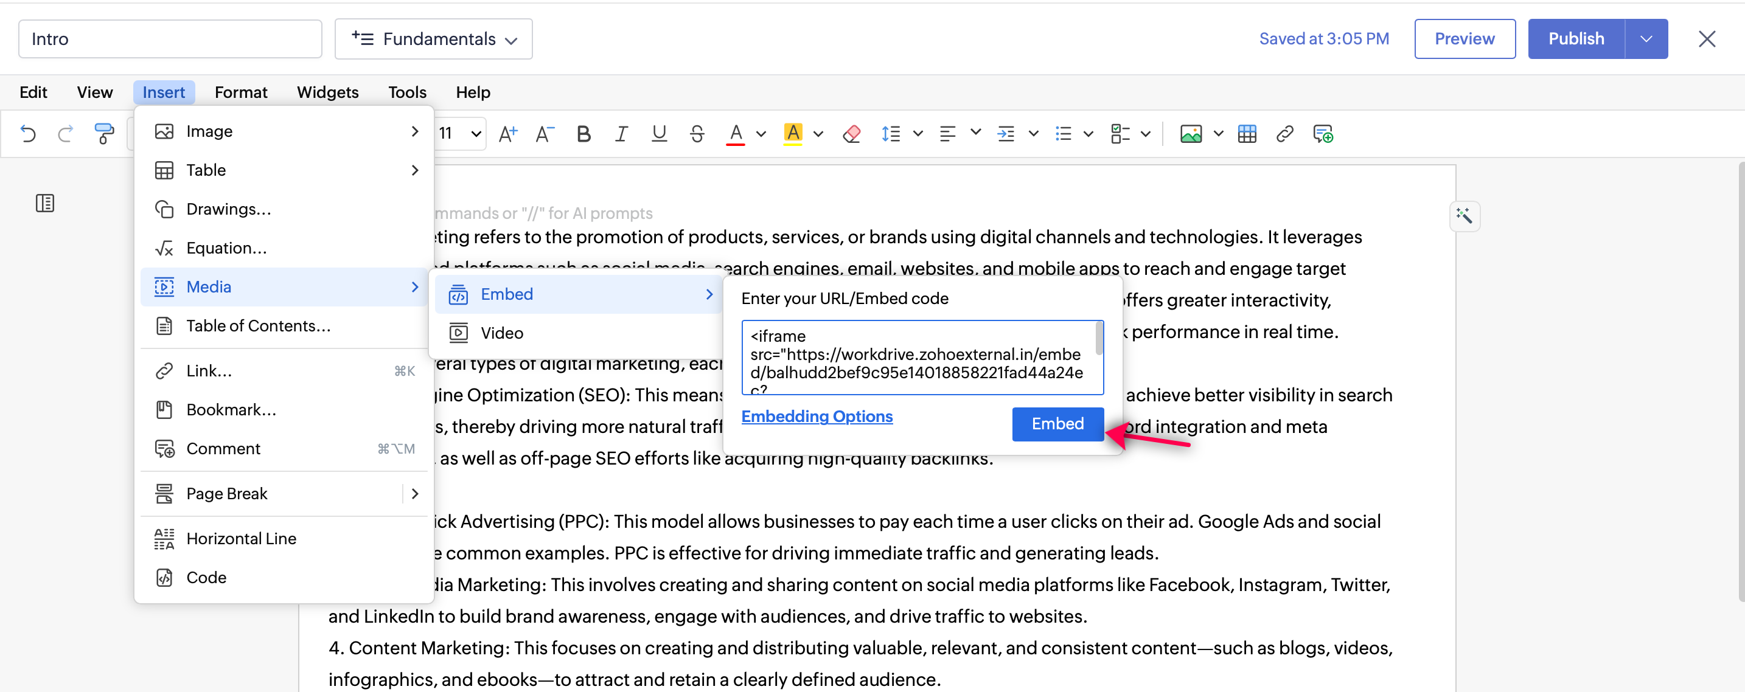Click the insert link chain icon
This screenshot has height=692, width=1745.
pos(1284,134)
